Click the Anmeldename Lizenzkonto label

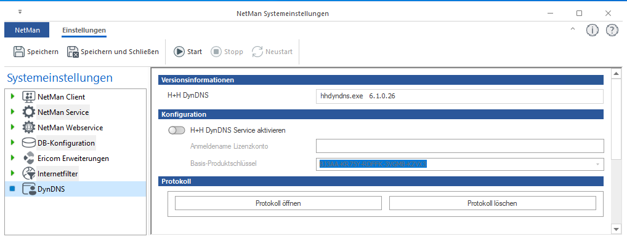tap(229, 146)
